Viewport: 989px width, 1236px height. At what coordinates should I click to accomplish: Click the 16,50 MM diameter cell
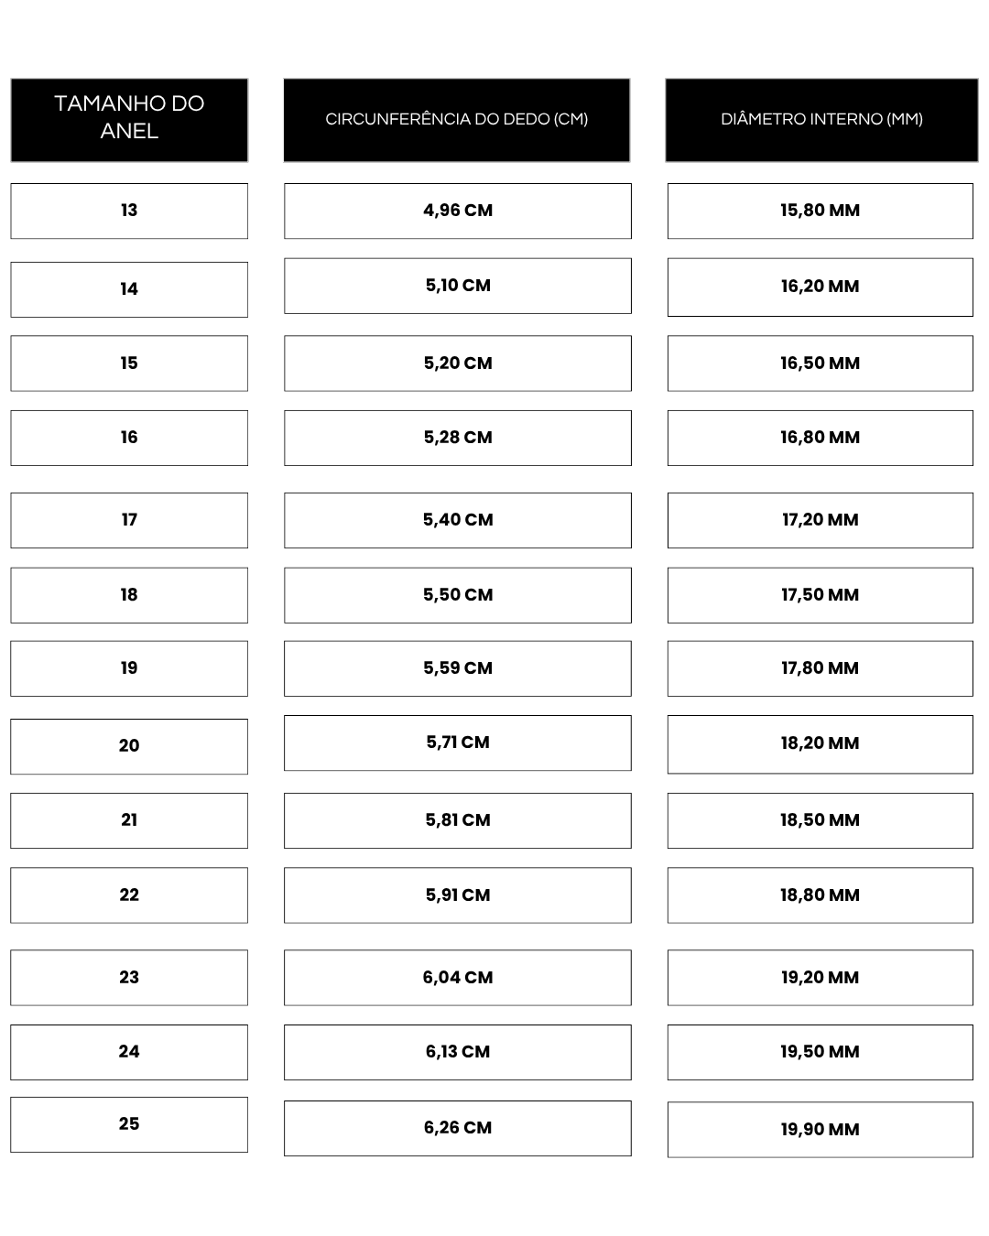(820, 363)
